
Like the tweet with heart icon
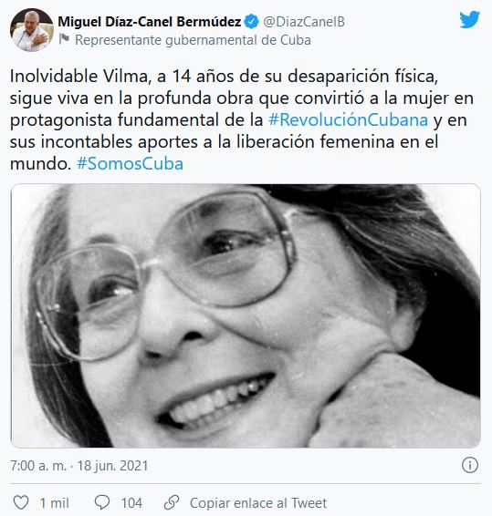[21, 503]
